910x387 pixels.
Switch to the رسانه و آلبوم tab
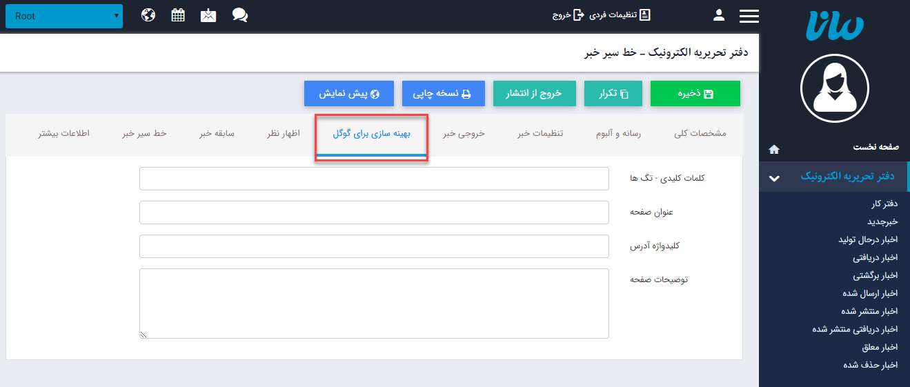[619, 134]
